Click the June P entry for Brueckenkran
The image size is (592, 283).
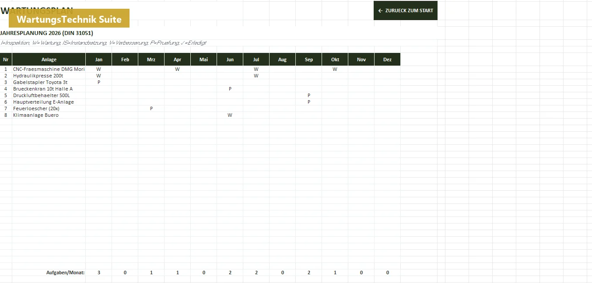tap(230, 89)
